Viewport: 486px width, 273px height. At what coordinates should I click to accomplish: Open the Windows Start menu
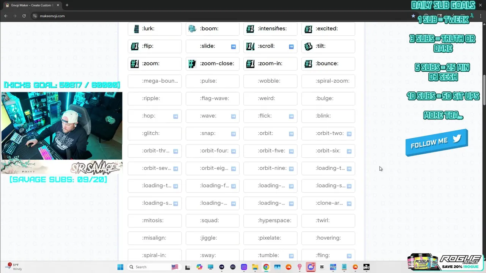tap(120, 267)
